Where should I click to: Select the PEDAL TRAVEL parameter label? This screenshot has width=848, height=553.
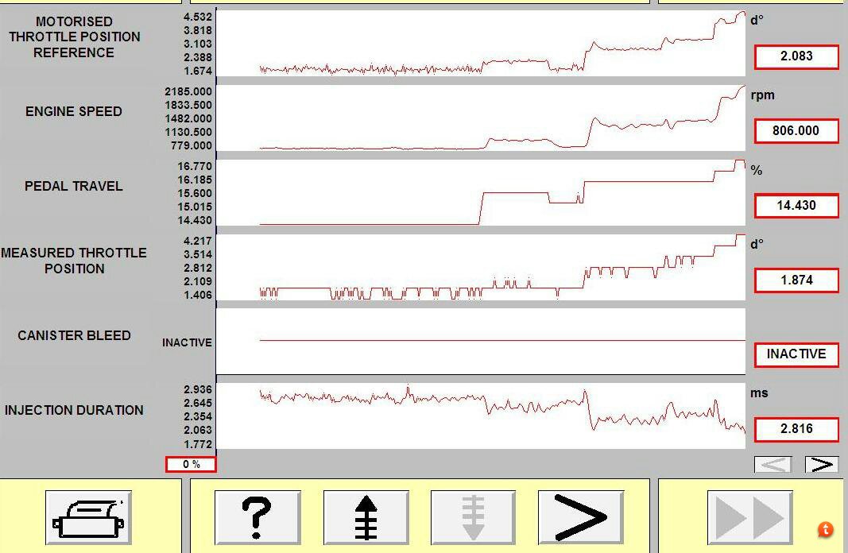[74, 186]
